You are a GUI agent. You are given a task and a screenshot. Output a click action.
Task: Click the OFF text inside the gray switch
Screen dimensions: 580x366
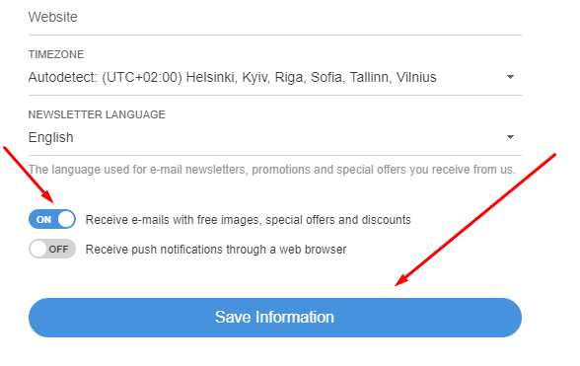pyautogui.click(x=58, y=249)
